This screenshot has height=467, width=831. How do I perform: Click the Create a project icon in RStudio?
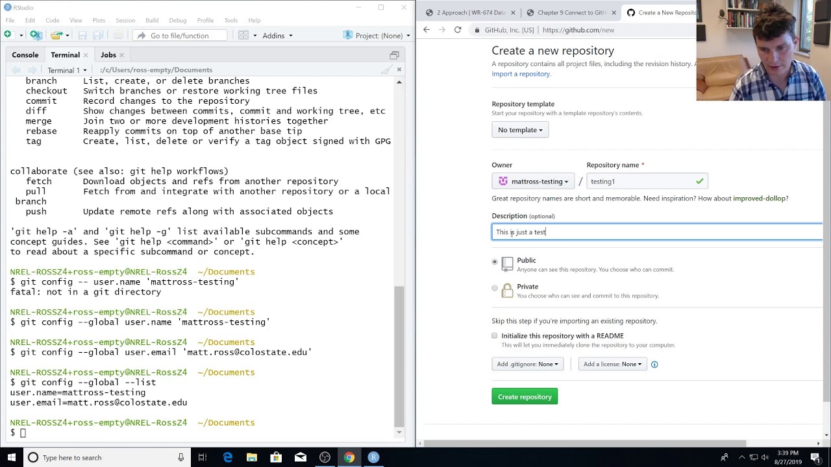coord(36,35)
